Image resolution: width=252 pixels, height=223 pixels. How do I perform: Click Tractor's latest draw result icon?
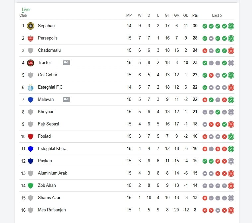pos(231,63)
